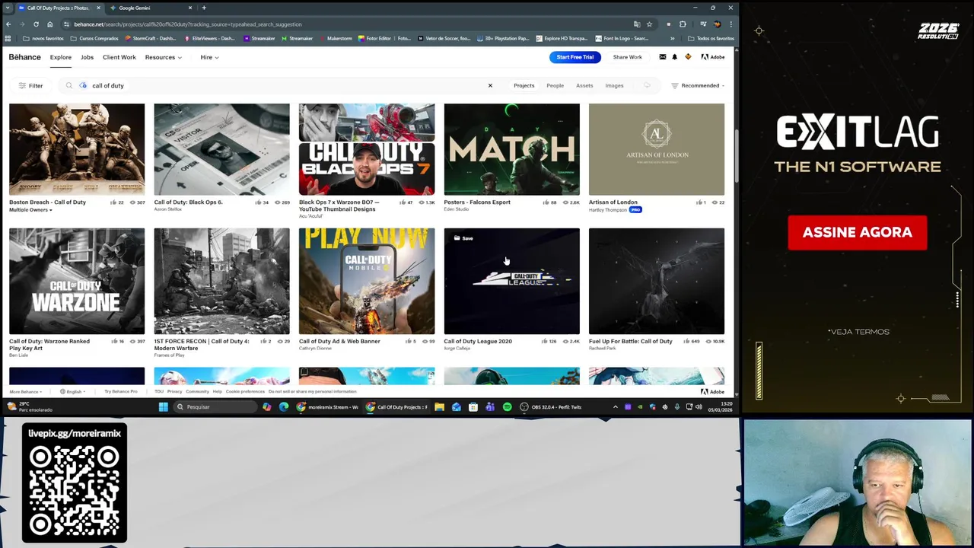Viewport: 974px width, 548px height.
Task: Expand Multiple Owners on Boston Breach
Action: coord(30,209)
